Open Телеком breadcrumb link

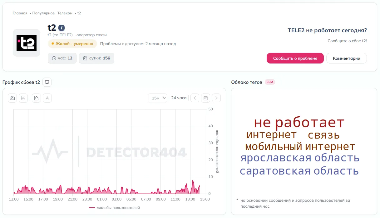coord(65,13)
